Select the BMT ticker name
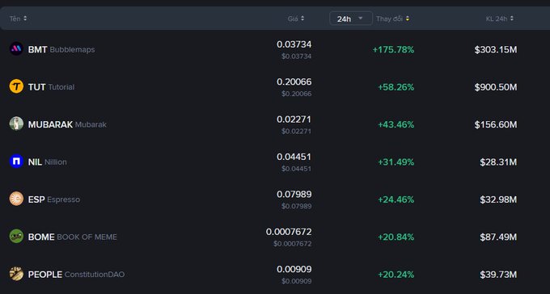550x294 pixels. click(x=37, y=50)
